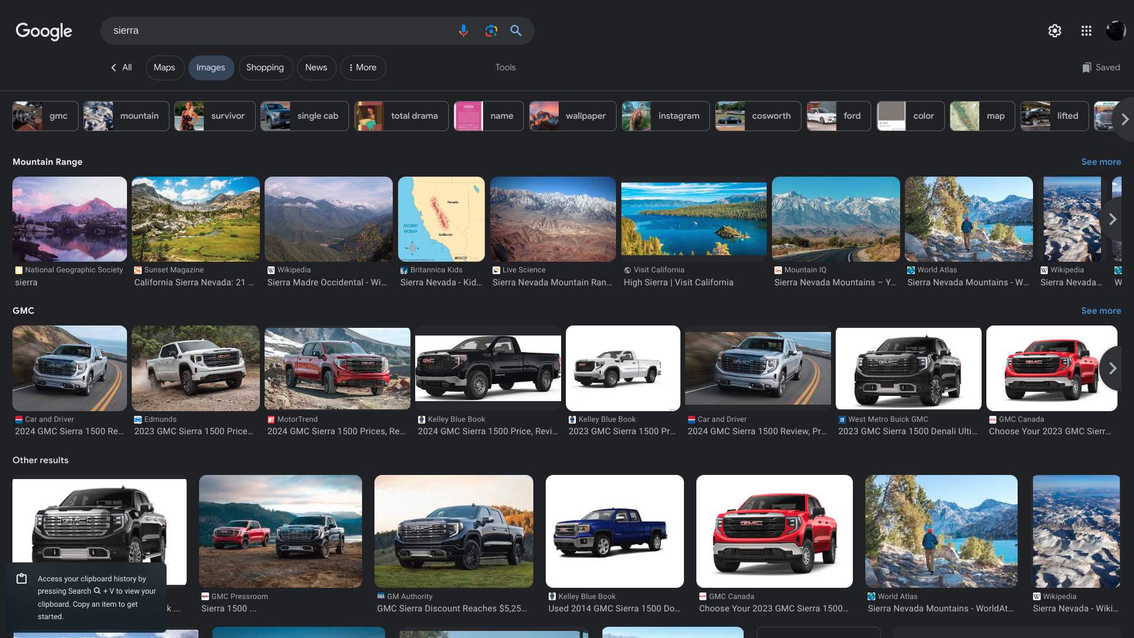Click the GMC Pressroom source icon
Viewport: 1134px width, 638px height.
pyautogui.click(x=205, y=597)
